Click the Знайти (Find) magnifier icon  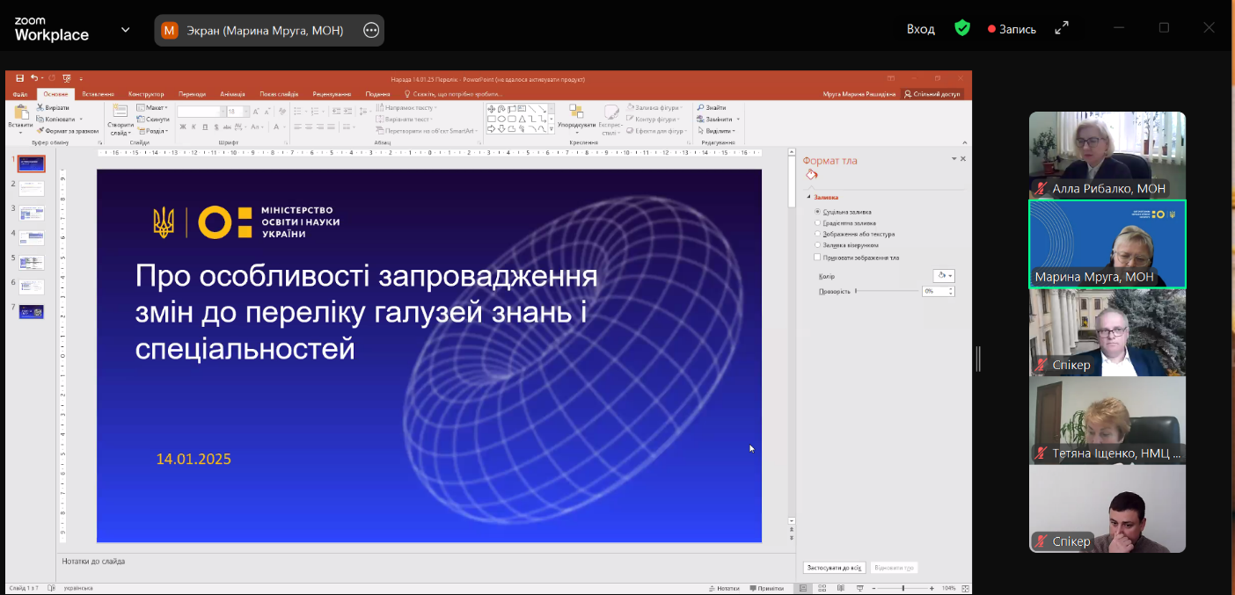click(700, 107)
